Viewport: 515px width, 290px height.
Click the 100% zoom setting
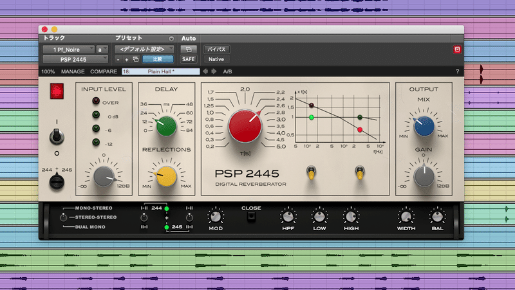point(48,71)
